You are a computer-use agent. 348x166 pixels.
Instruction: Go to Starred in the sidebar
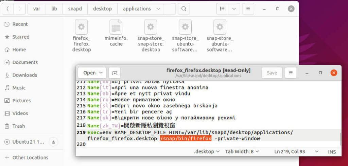click(x=21, y=37)
